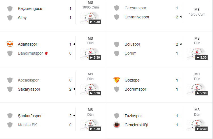Image resolution: width=213 pixels, height=139 pixels.
Task: Click the Göztepe club crest
Action: pyautogui.click(x=117, y=80)
